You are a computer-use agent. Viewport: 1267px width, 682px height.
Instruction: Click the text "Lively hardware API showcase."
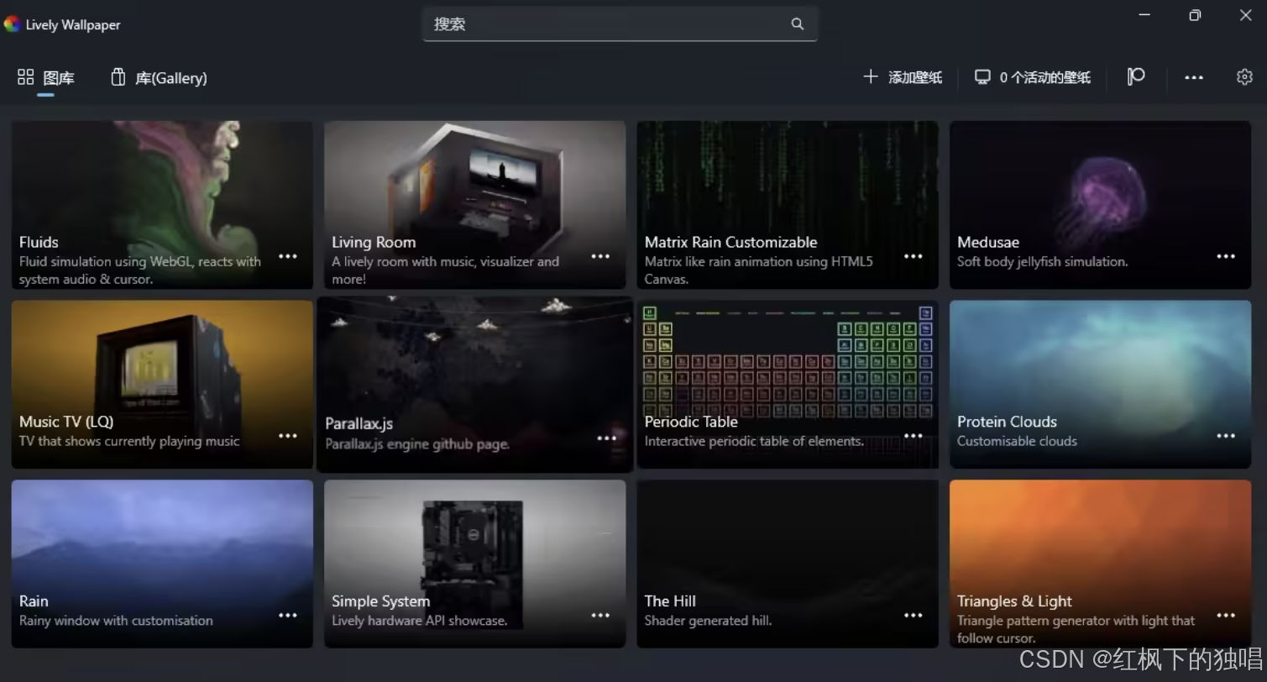coord(419,621)
